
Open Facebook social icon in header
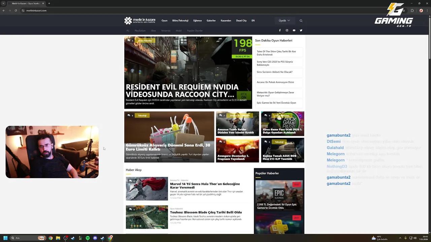pos(279,30)
